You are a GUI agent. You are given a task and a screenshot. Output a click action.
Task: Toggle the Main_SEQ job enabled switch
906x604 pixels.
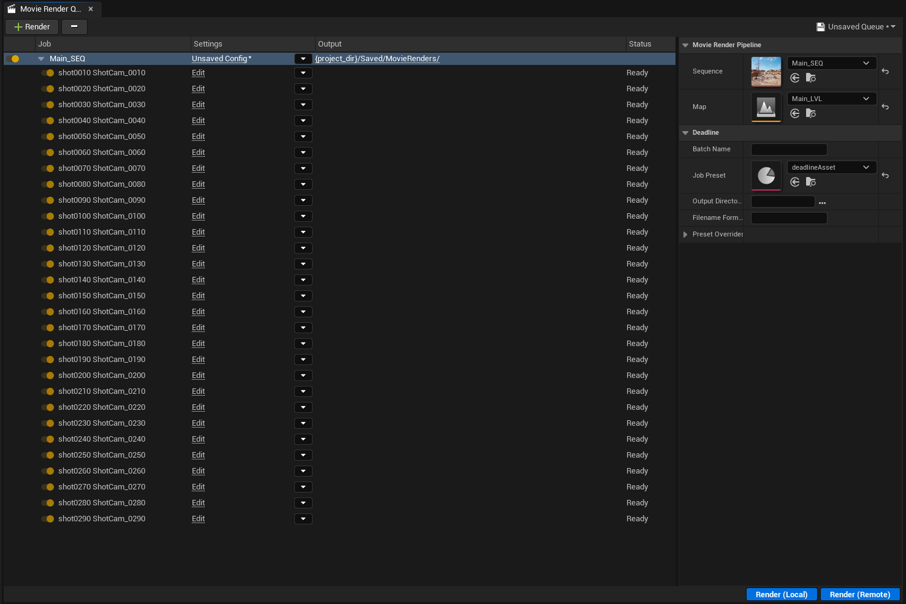[x=15, y=58]
